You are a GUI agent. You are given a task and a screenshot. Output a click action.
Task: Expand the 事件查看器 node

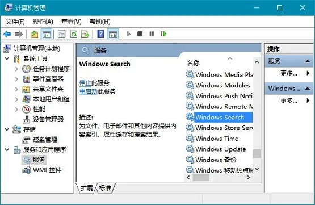point(16,79)
